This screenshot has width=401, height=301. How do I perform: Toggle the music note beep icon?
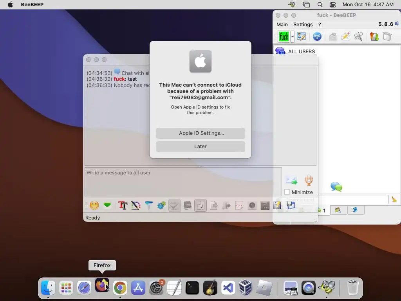pos(200,205)
